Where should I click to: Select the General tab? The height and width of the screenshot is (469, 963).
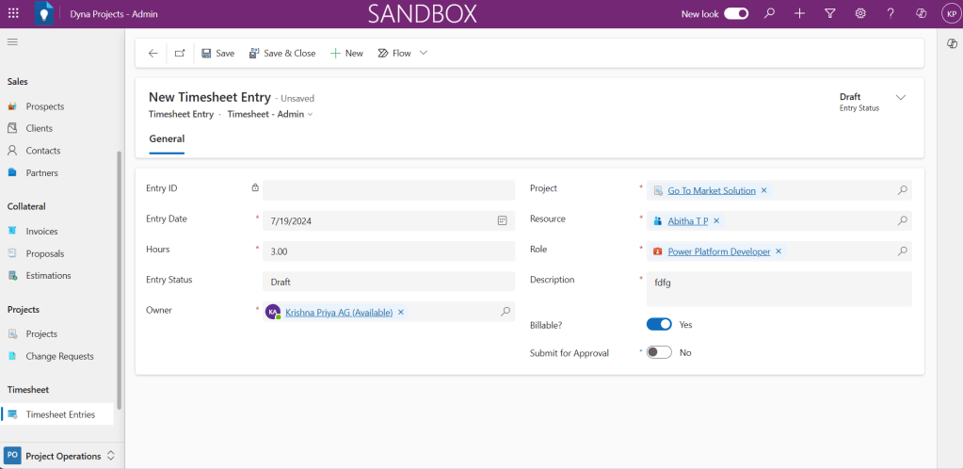point(167,139)
